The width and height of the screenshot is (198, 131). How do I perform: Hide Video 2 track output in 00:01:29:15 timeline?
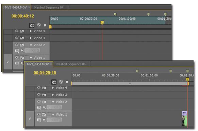(x=39, y=102)
